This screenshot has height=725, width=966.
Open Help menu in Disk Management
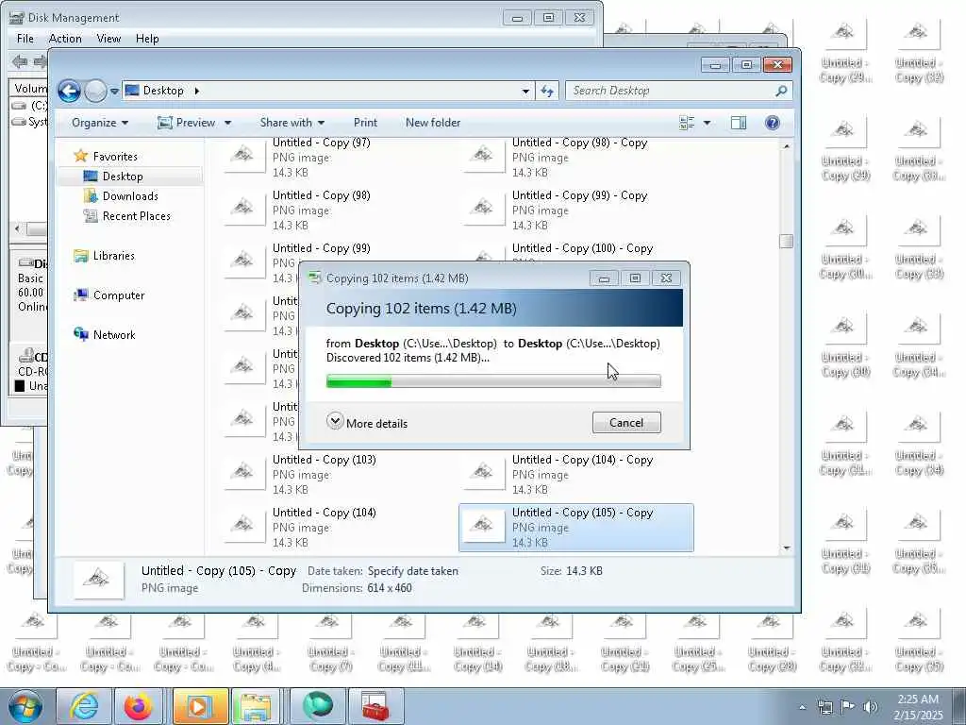(x=147, y=38)
